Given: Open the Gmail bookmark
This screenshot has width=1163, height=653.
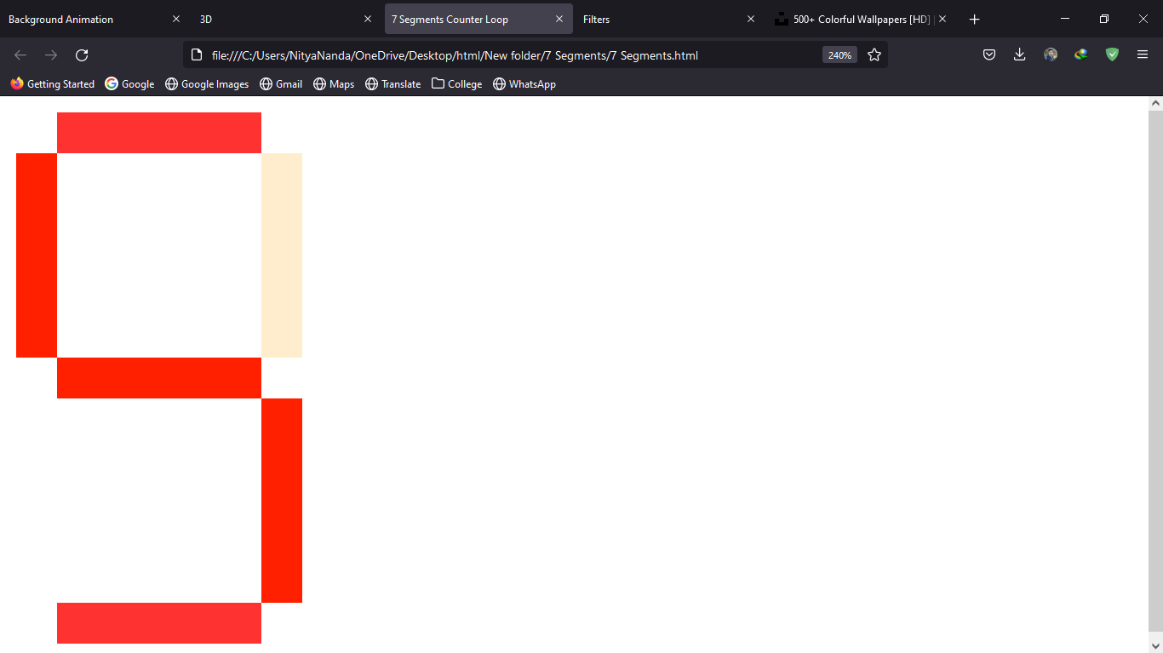Looking at the screenshot, I should coord(281,83).
